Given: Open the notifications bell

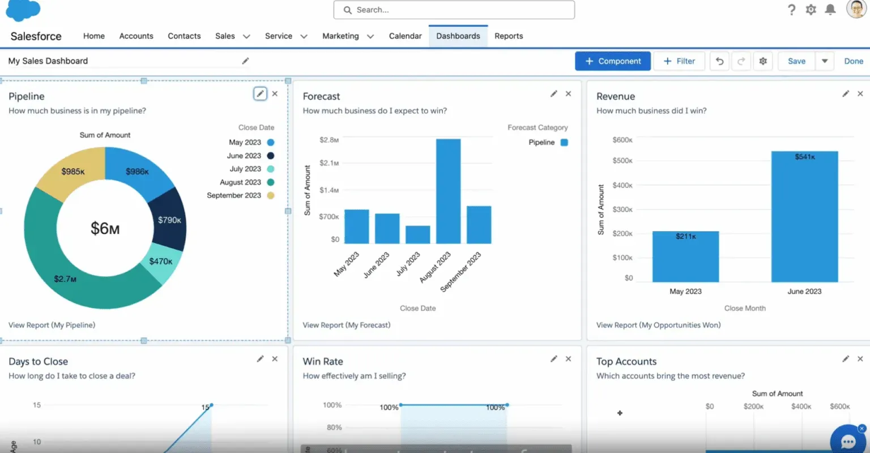Looking at the screenshot, I should pyautogui.click(x=830, y=10).
